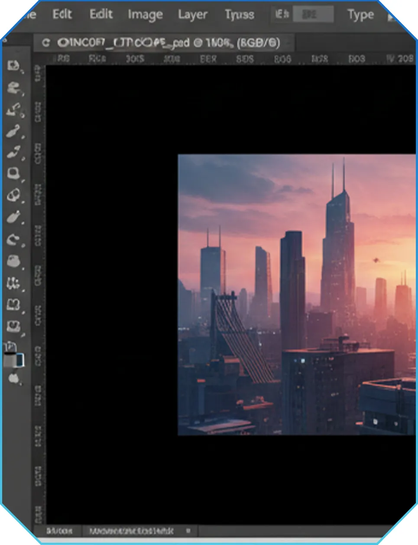This screenshot has height=545, width=418.
Task: Click the gray foreground color swatch
Action: [10, 360]
